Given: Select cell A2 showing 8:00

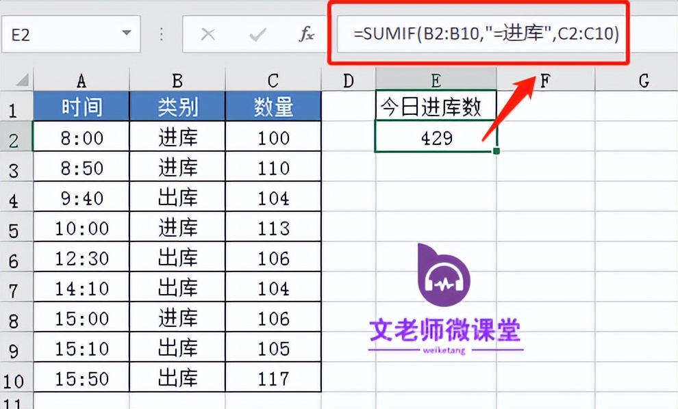Looking at the screenshot, I should coord(81,137).
